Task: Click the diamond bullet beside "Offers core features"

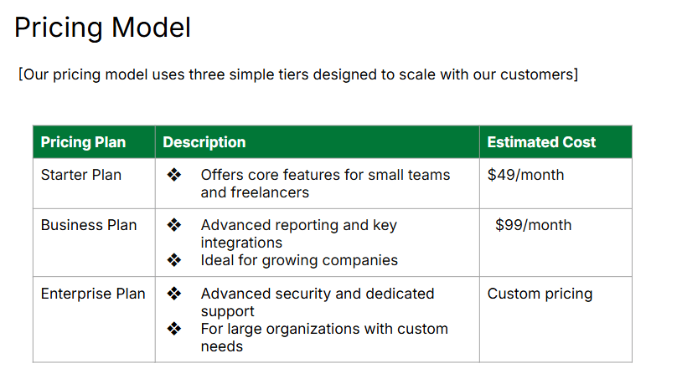Action: (174, 175)
